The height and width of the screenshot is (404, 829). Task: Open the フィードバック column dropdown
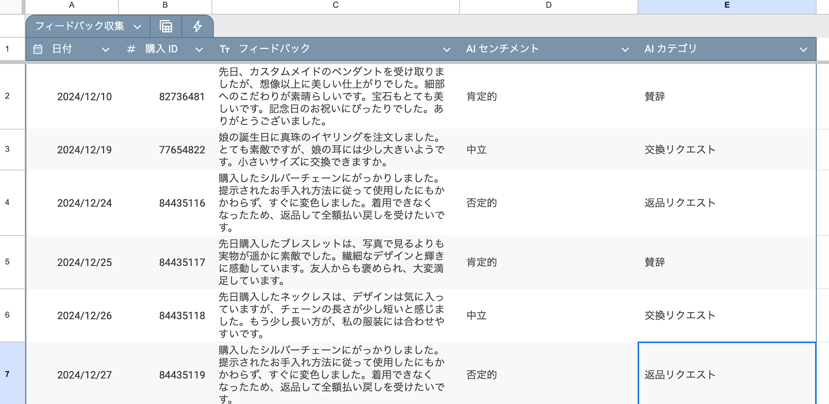[446, 50]
